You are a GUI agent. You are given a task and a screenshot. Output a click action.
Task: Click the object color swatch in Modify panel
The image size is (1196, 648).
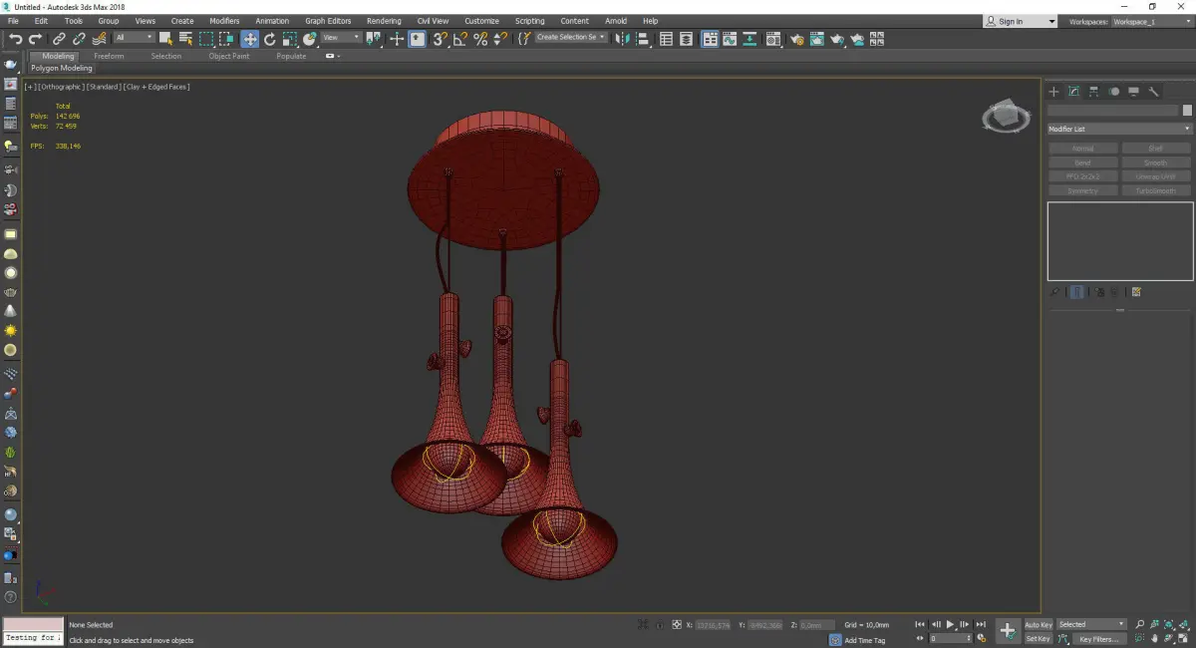(1186, 111)
